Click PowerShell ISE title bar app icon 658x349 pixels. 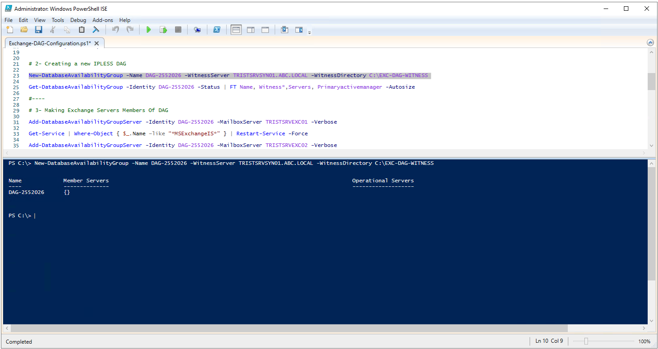point(9,9)
